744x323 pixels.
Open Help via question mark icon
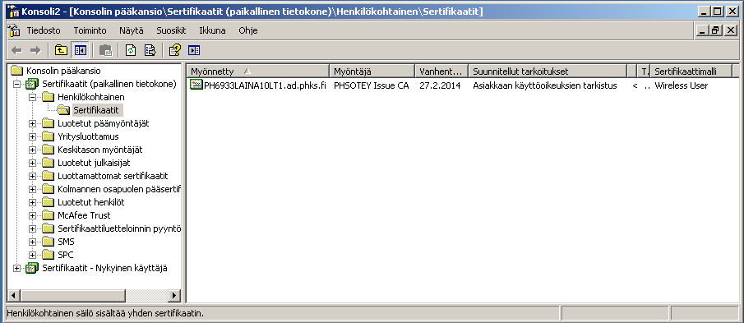pos(175,50)
